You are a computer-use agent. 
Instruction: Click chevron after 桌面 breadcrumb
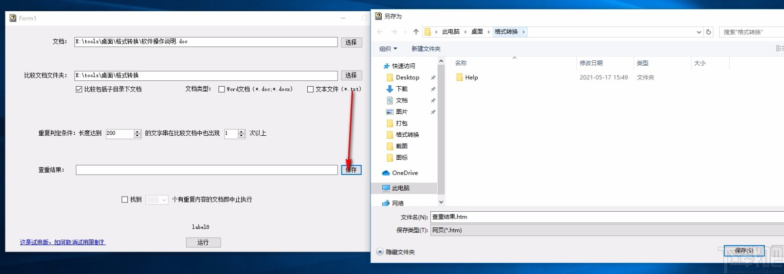click(489, 32)
